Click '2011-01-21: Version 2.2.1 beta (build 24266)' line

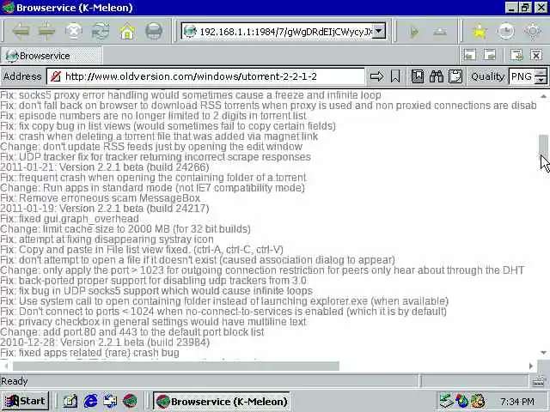tap(105, 167)
